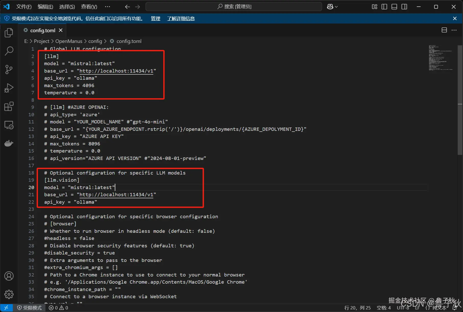Screen dimensions: 463x312
Task: Open the Source Control view
Action: (9, 69)
